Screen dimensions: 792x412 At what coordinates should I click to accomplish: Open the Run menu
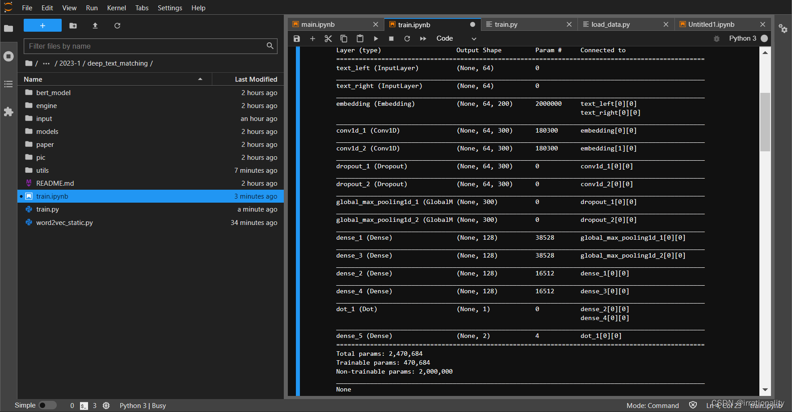coord(92,8)
